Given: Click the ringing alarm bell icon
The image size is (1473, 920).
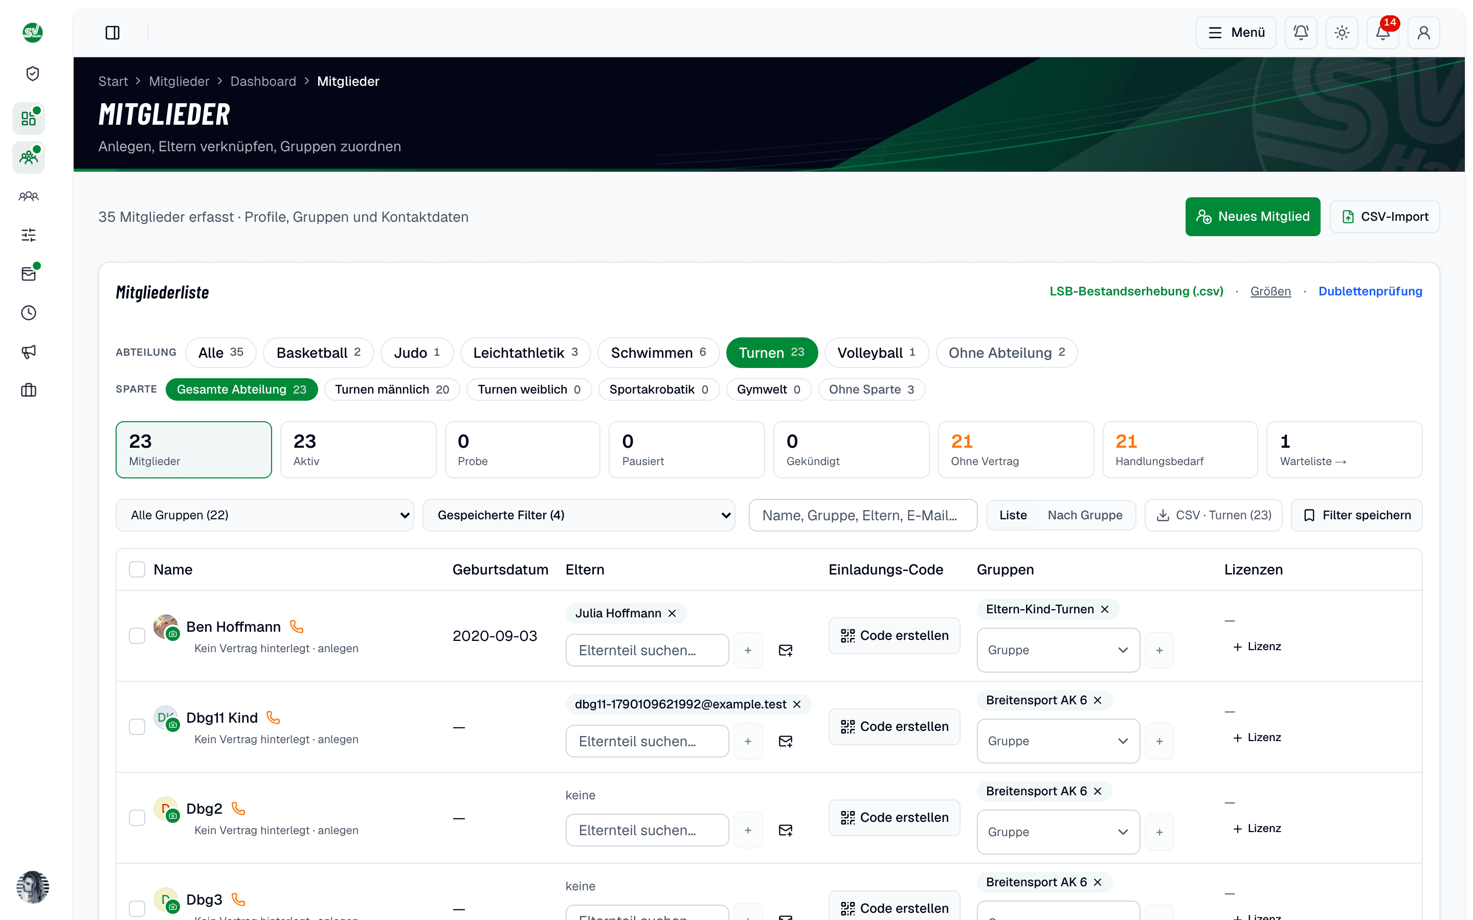Looking at the screenshot, I should pyautogui.click(x=1301, y=32).
